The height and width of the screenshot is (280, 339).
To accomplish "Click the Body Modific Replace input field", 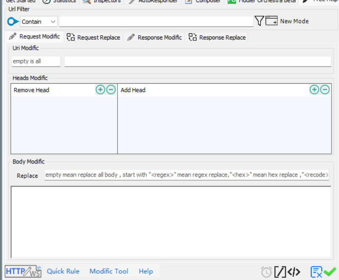I will pyautogui.click(x=187, y=175).
